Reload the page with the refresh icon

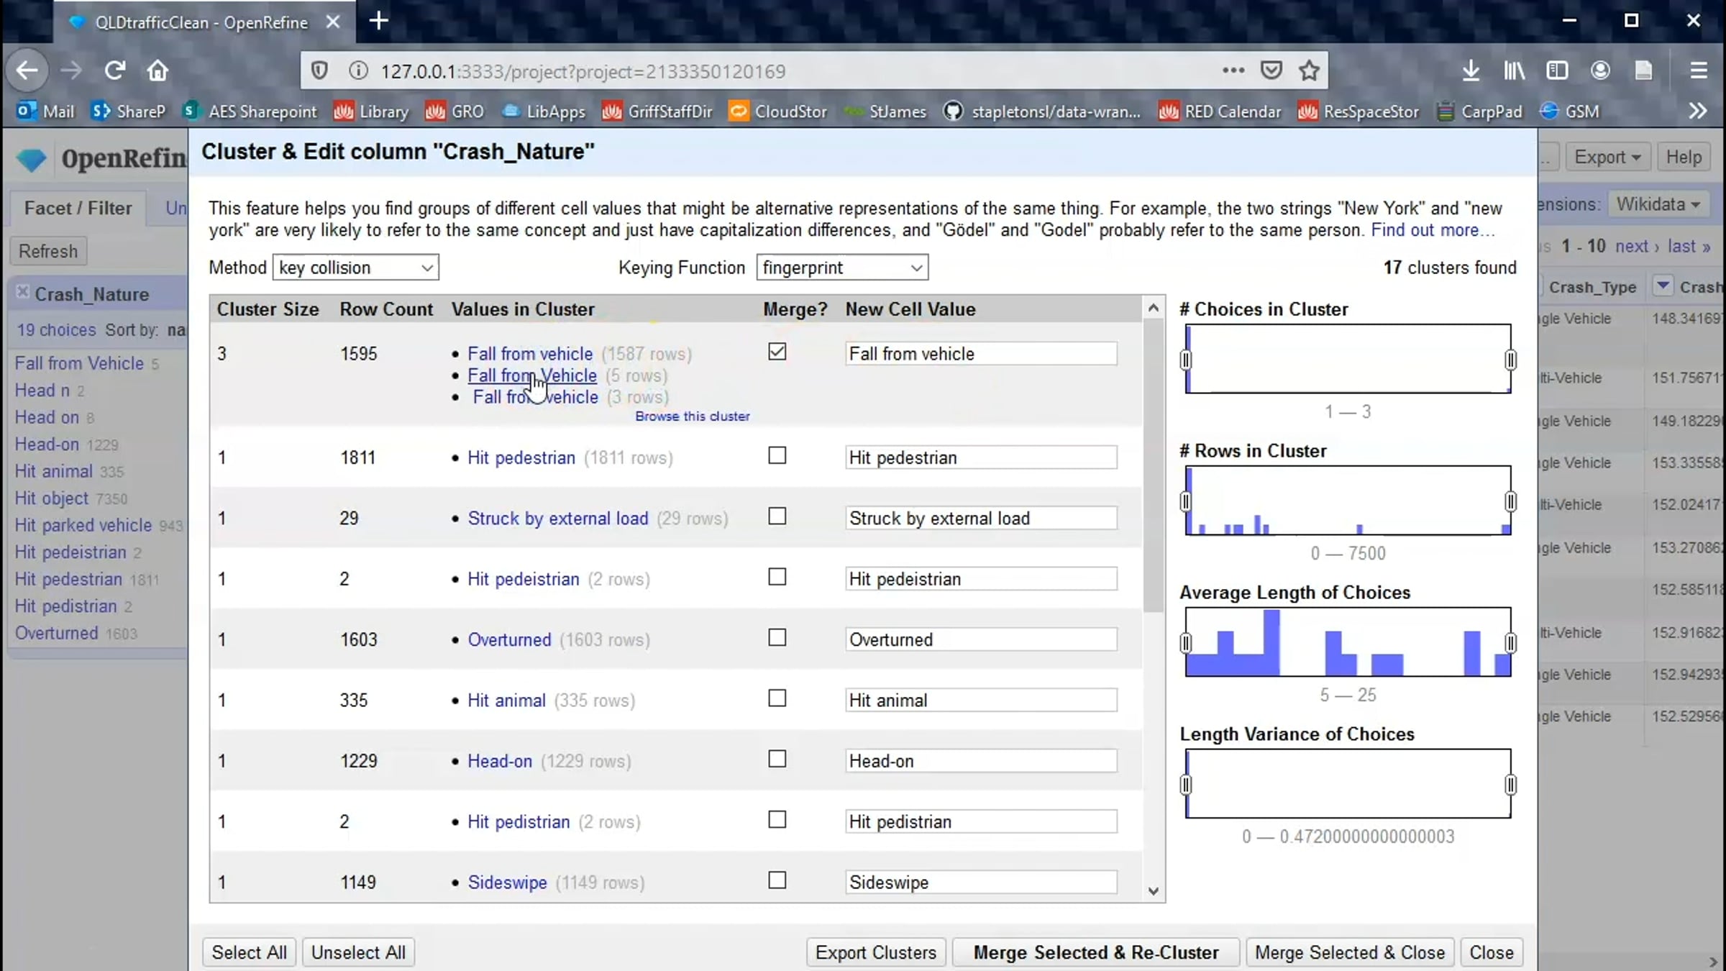pos(115,70)
